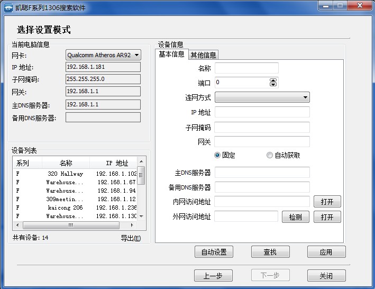
Task: Minimize the search software window
Action: pos(325,6)
